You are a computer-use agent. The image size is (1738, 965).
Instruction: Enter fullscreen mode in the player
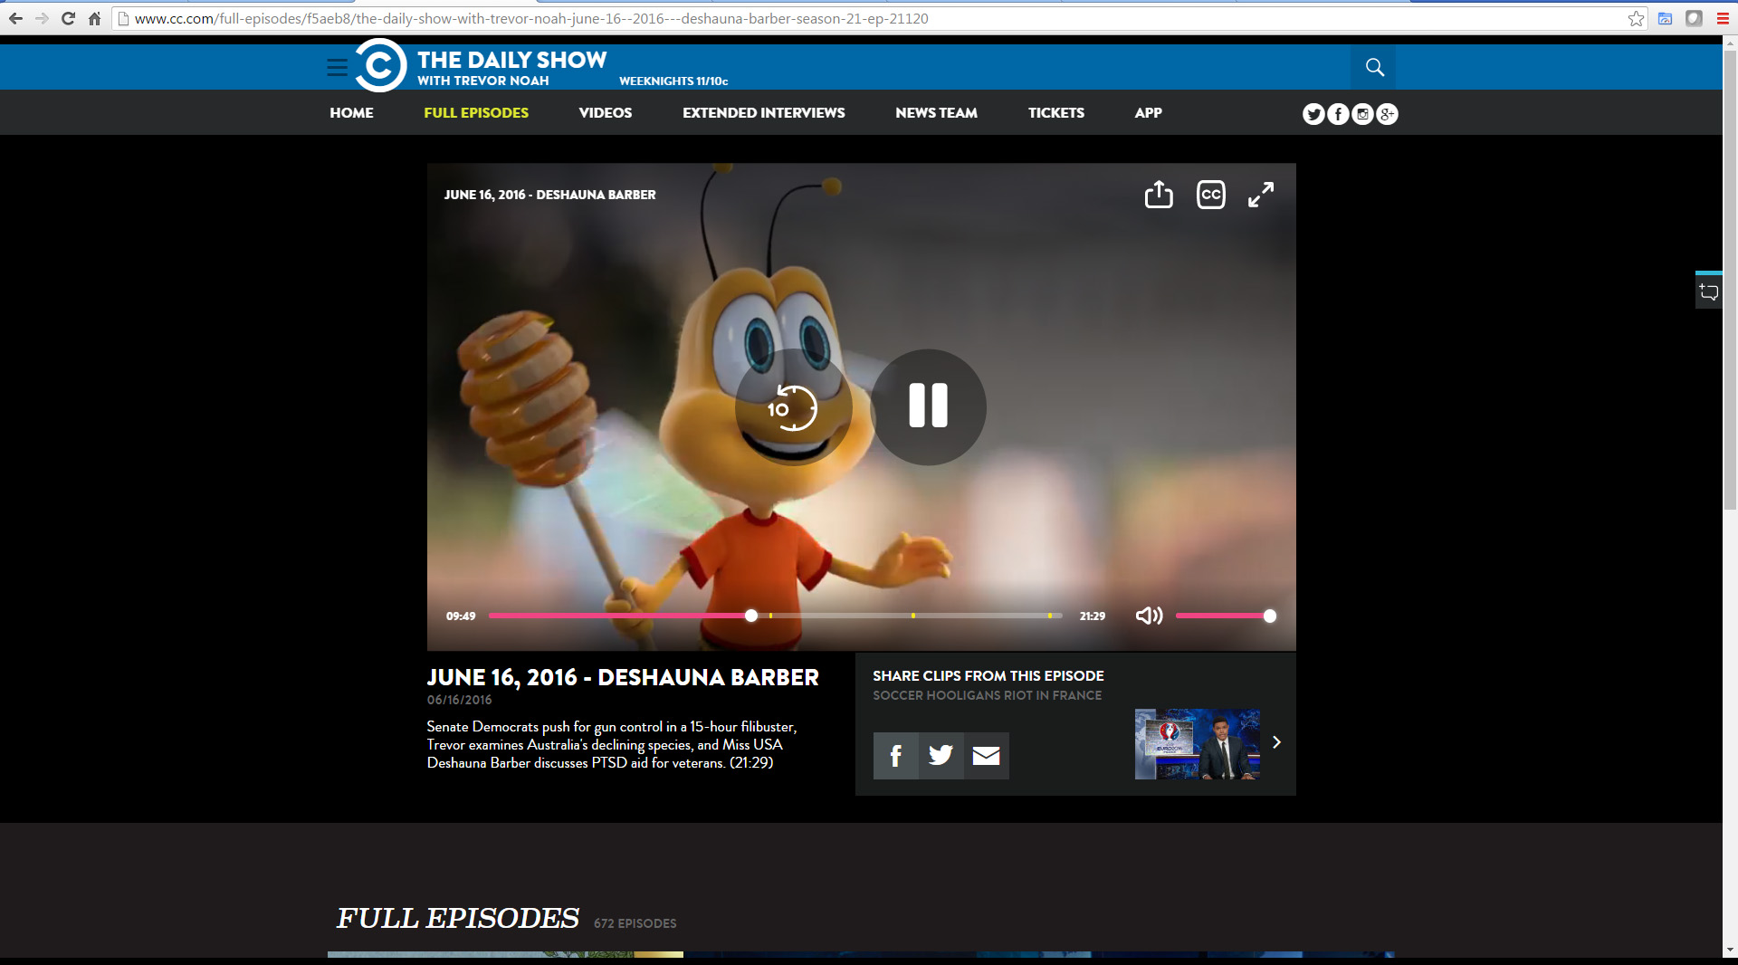pyautogui.click(x=1261, y=195)
